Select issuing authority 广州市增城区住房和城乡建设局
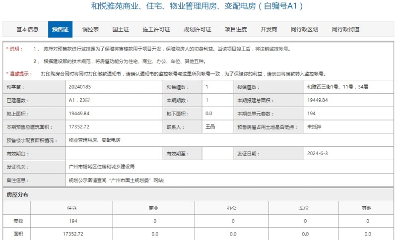The image size is (397, 240). [102, 167]
